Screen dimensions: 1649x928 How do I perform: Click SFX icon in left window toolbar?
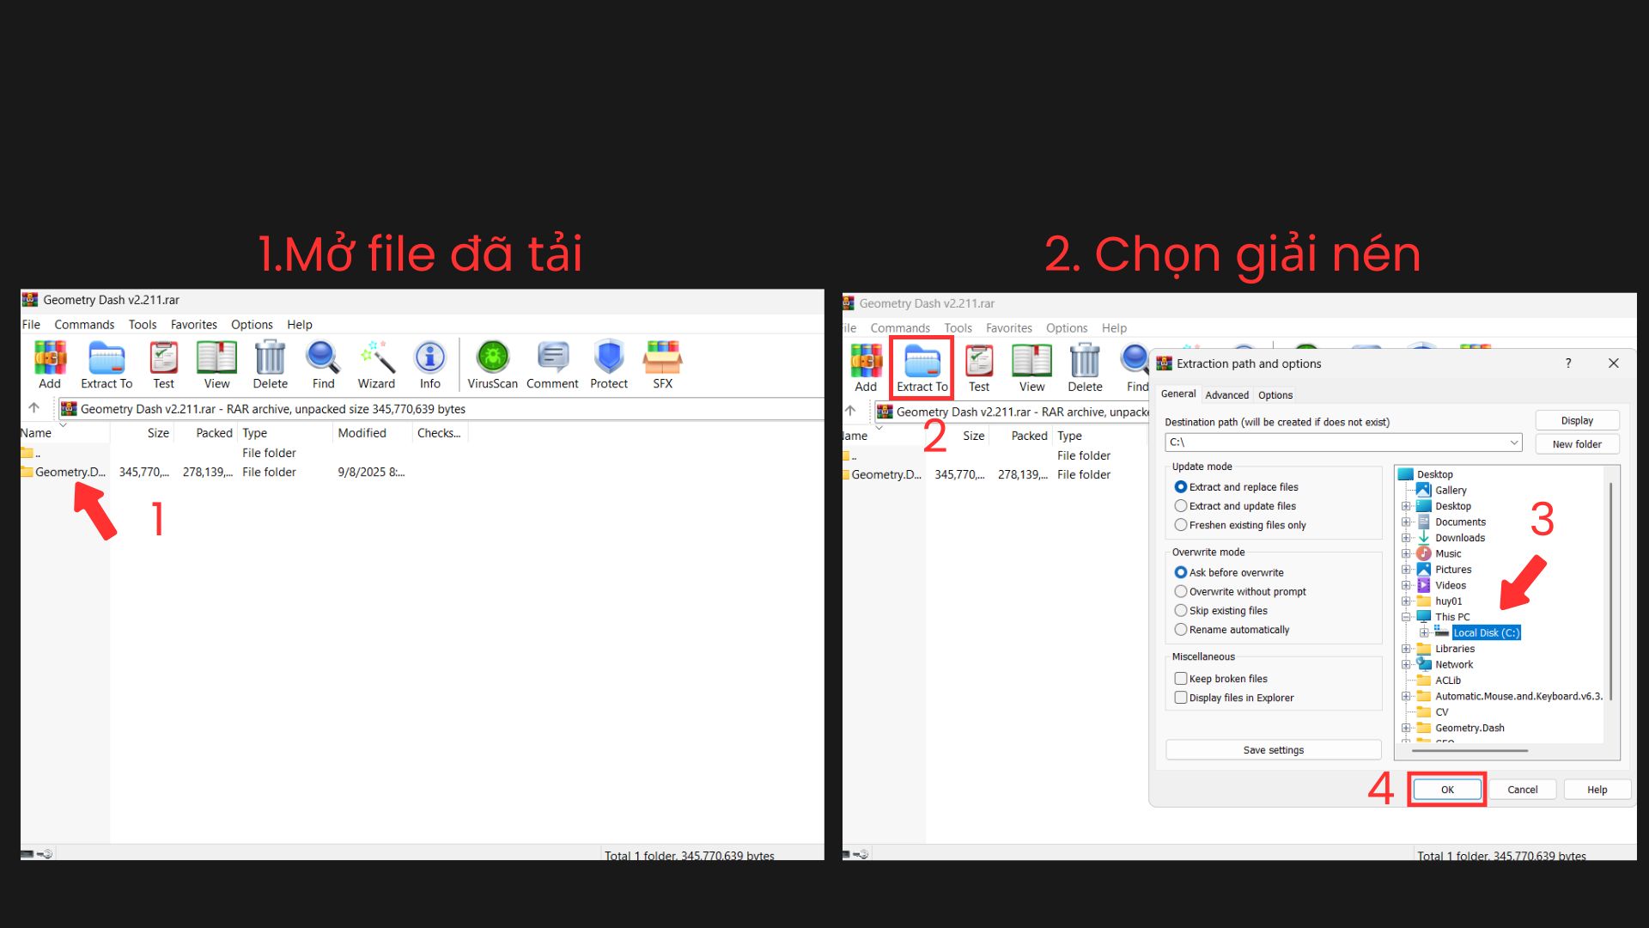pos(662,364)
